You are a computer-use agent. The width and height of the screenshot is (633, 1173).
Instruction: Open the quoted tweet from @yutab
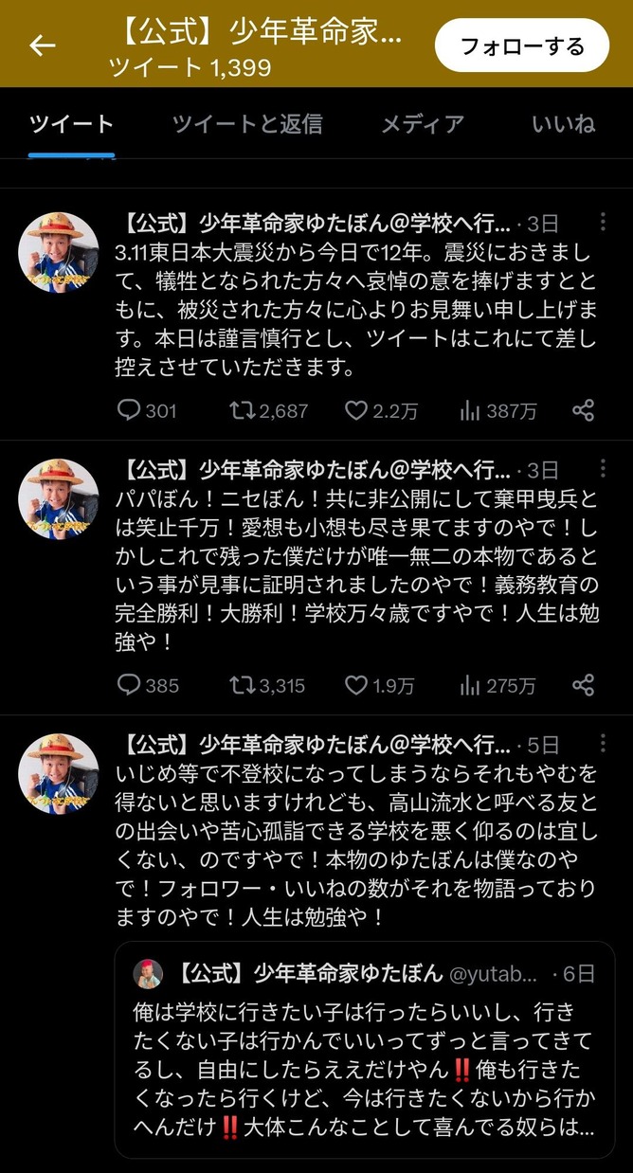(365, 1050)
